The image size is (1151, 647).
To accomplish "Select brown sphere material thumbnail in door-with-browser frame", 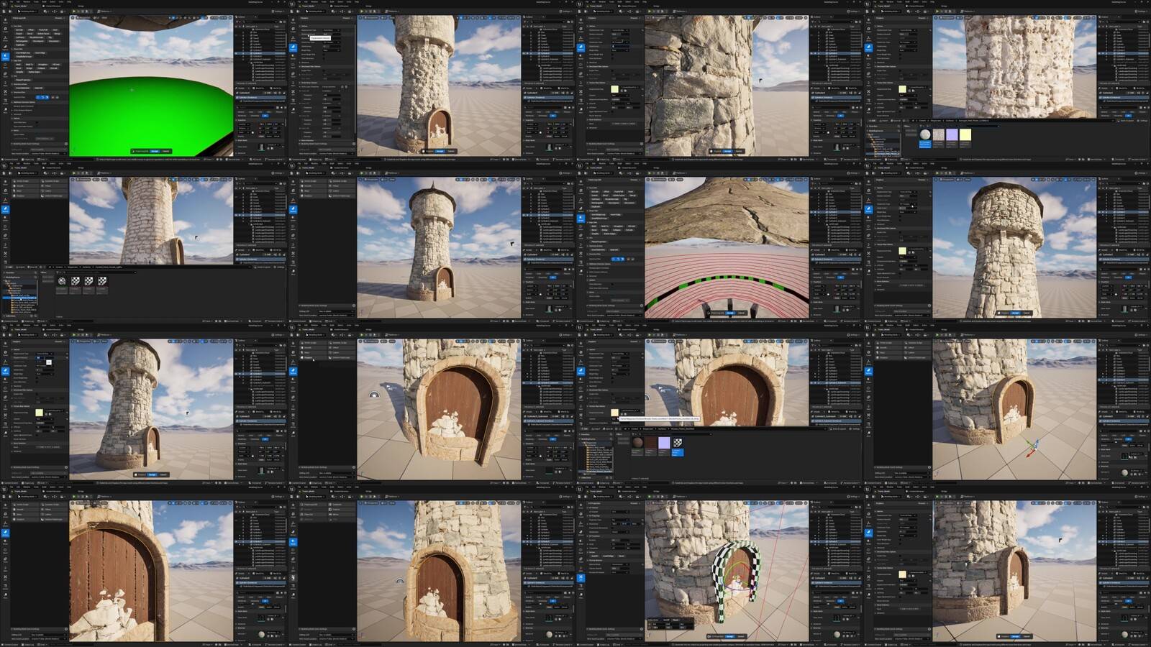I will click(637, 443).
